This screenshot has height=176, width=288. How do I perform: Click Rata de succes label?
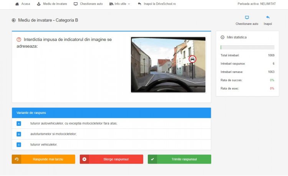coord(232,80)
